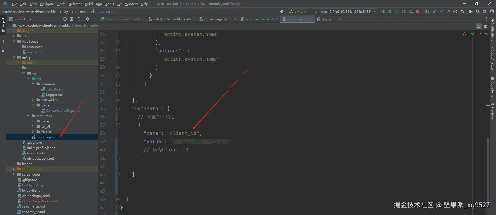Hide the Project panel with minus icon
Screen dimensions: 496x215
[x=94, y=19]
